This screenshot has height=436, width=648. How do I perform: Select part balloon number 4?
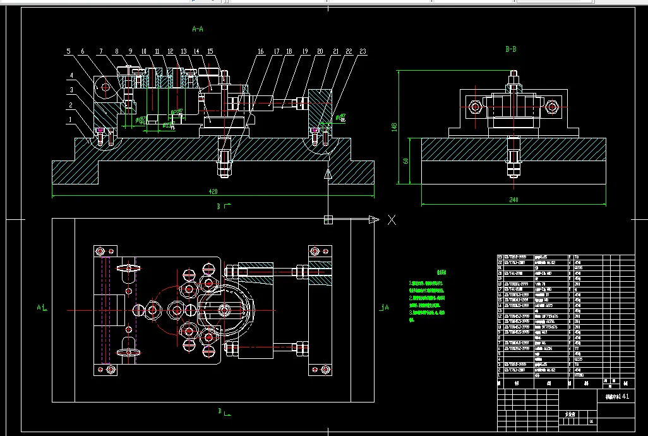(x=71, y=75)
